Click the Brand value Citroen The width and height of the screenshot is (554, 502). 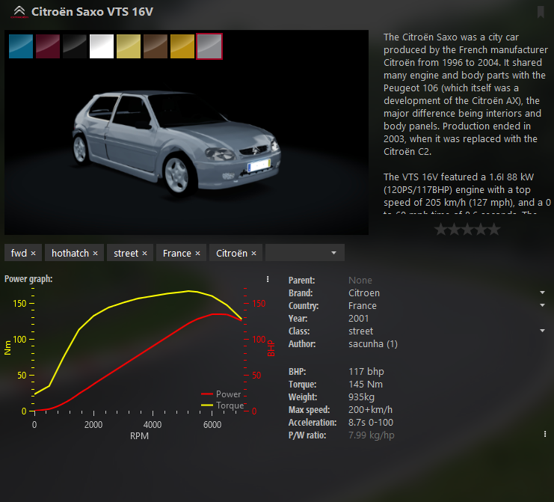point(364,293)
